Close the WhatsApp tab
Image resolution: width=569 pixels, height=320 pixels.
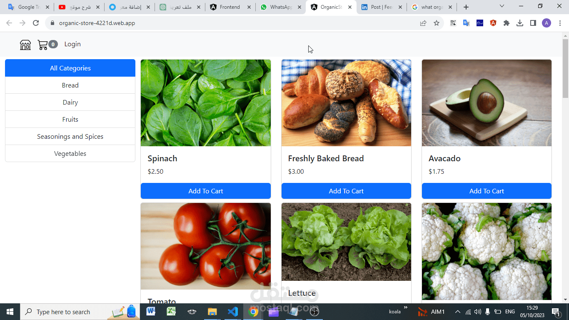pyautogui.click(x=299, y=7)
